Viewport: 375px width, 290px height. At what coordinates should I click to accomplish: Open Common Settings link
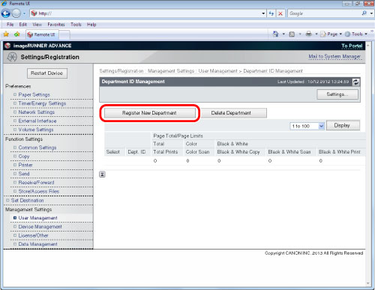pos(37,148)
